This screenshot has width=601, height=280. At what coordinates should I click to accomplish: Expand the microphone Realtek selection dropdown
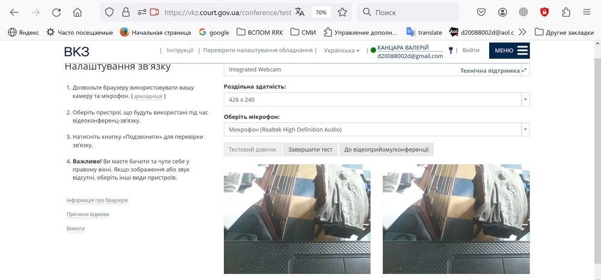click(377, 130)
